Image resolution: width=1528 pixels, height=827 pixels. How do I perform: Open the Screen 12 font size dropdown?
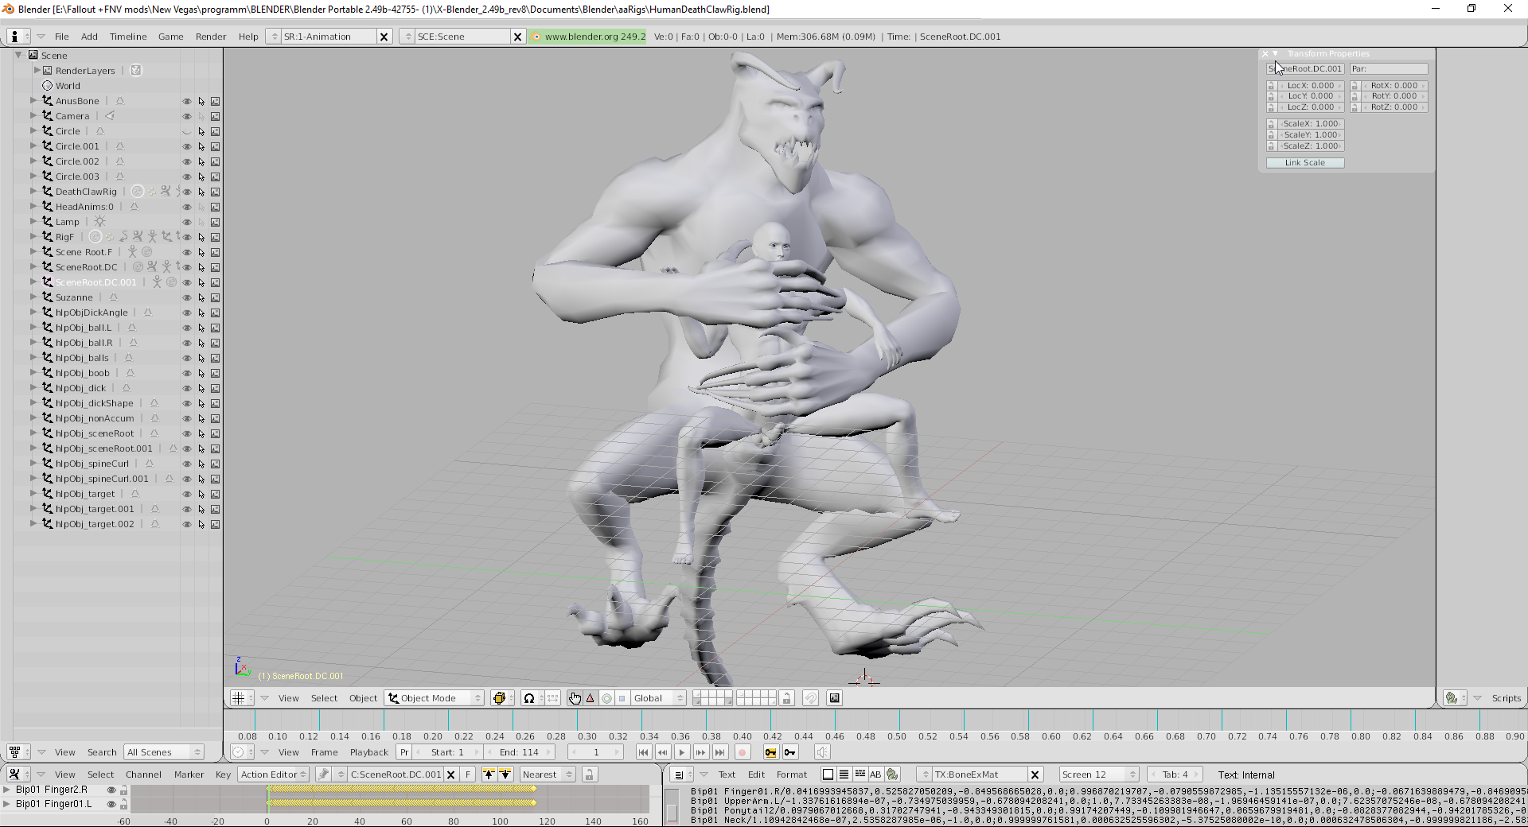coord(1099,775)
